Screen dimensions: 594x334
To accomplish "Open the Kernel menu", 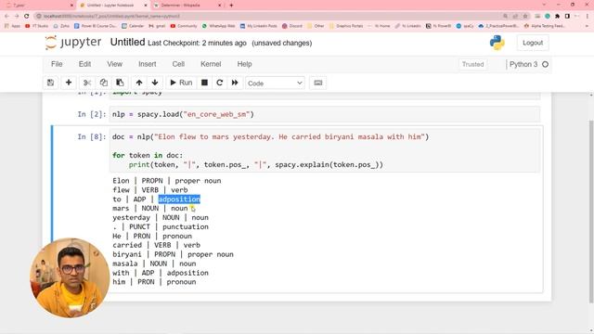I will [211, 64].
